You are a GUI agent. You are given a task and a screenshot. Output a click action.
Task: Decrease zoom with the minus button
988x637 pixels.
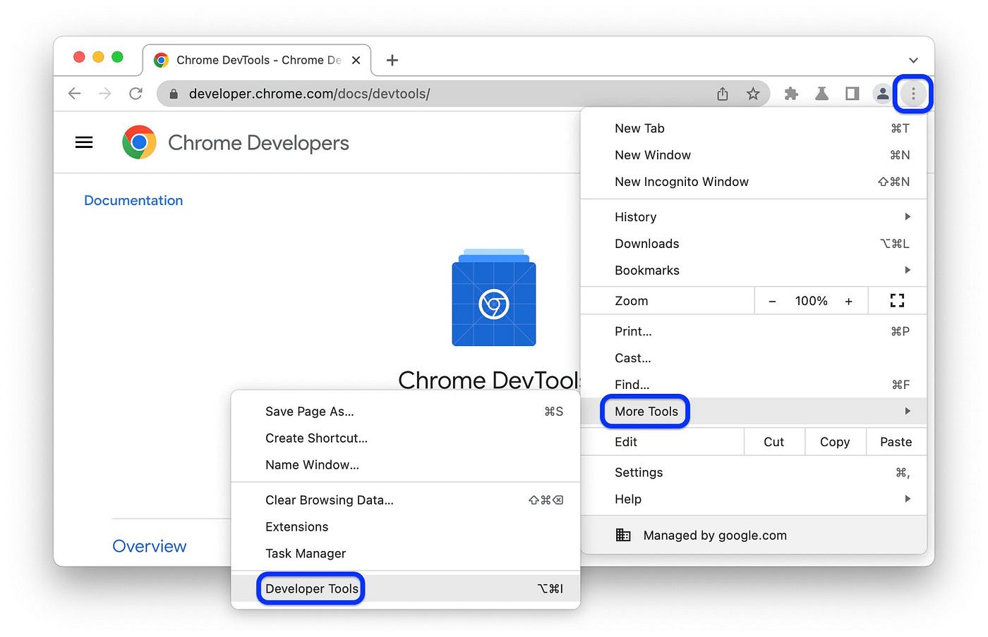(x=772, y=301)
